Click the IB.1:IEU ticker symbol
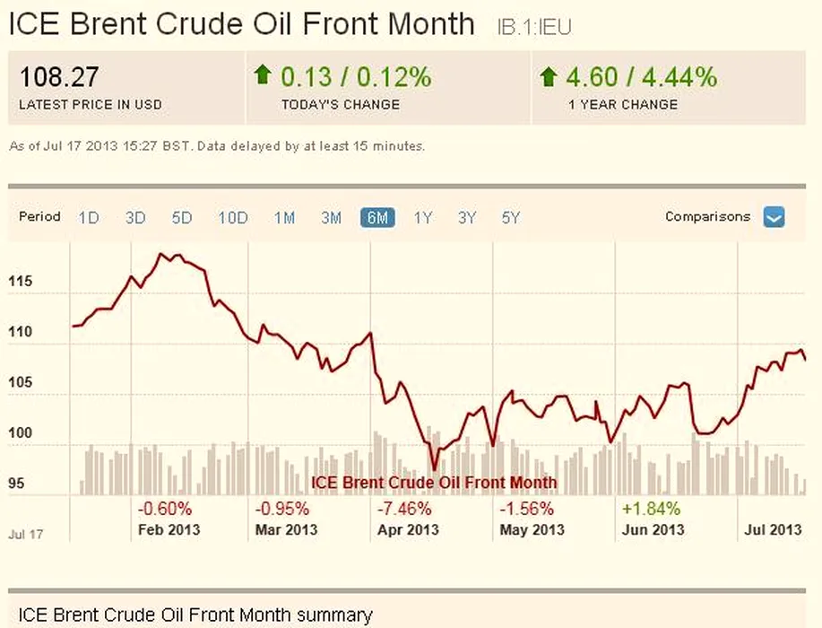Screen dimensions: 822x628 click(534, 28)
